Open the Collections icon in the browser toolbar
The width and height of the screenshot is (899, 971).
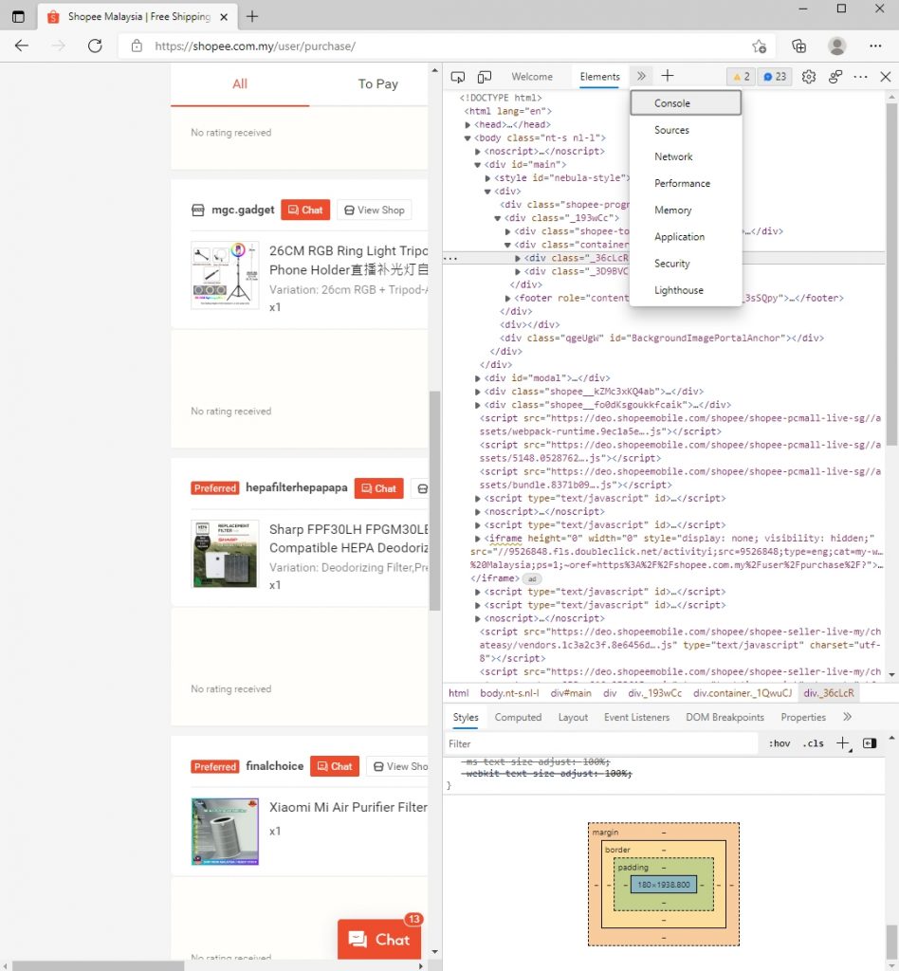[799, 46]
